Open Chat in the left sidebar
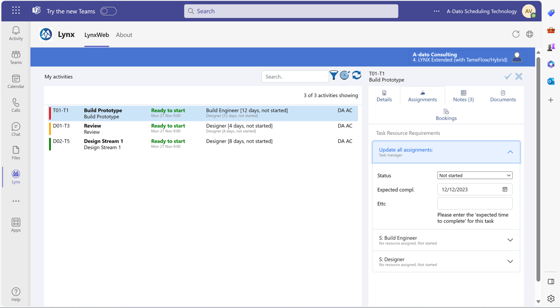Image resolution: width=560 pixels, height=308 pixels. pos(16,129)
